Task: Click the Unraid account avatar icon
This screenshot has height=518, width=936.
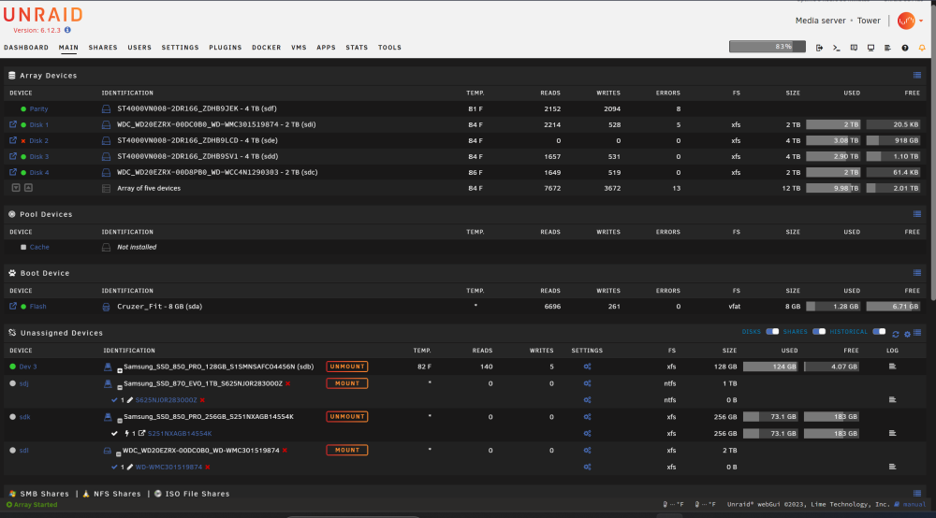Action: coord(906,21)
